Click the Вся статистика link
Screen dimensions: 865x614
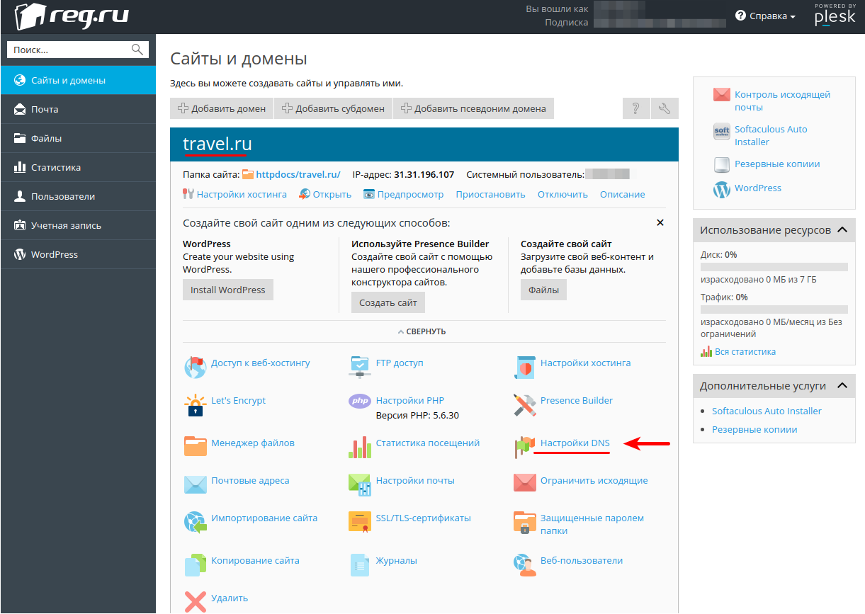pos(745,351)
